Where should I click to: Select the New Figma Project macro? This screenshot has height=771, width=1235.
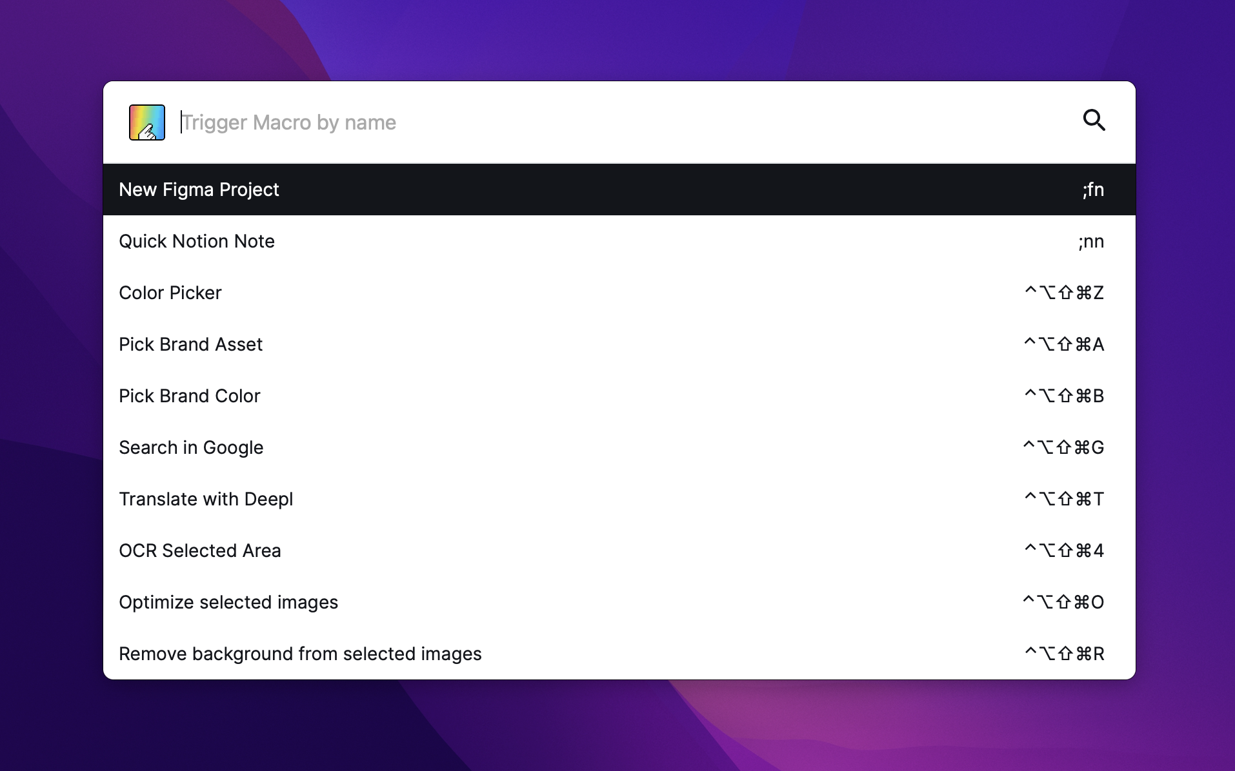tap(199, 190)
